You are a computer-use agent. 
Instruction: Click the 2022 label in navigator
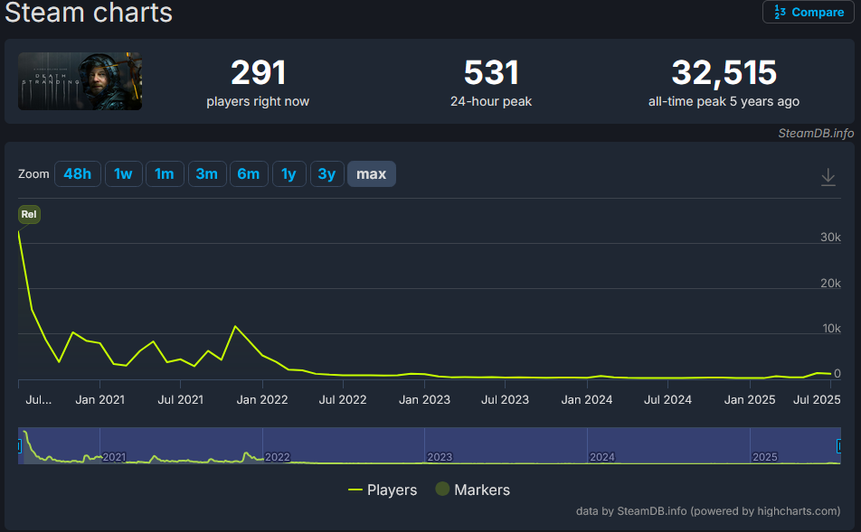(x=277, y=457)
